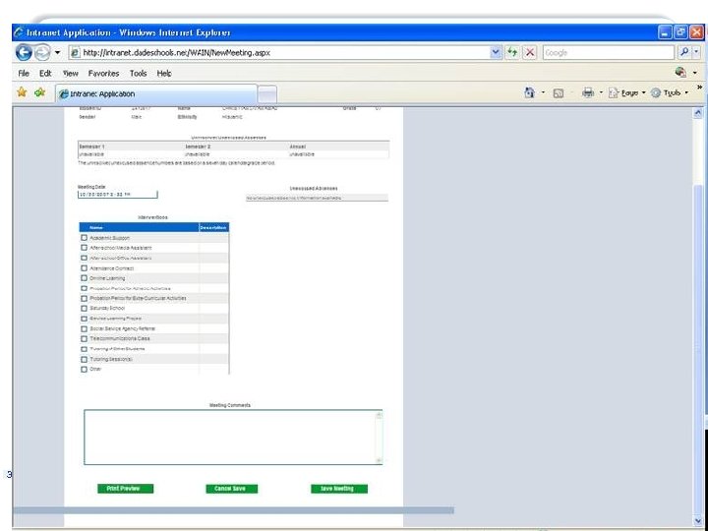Open Favorites Center yellow star icon
The width and height of the screenshot is (708, 531).
(x=22, y=92)
